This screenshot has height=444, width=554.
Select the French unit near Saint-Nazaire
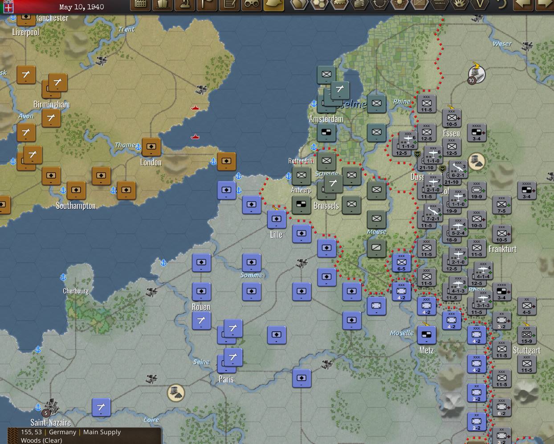(x=101, y=407)
